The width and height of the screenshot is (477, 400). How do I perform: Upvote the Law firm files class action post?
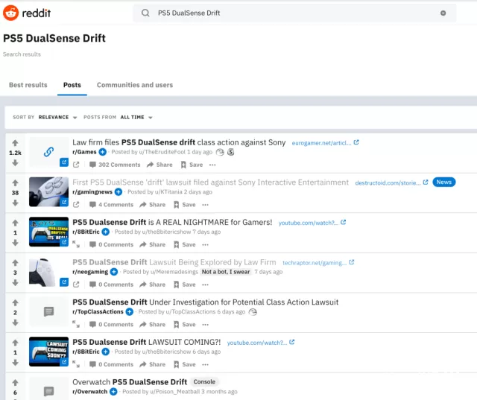click(x=15, y=143)
